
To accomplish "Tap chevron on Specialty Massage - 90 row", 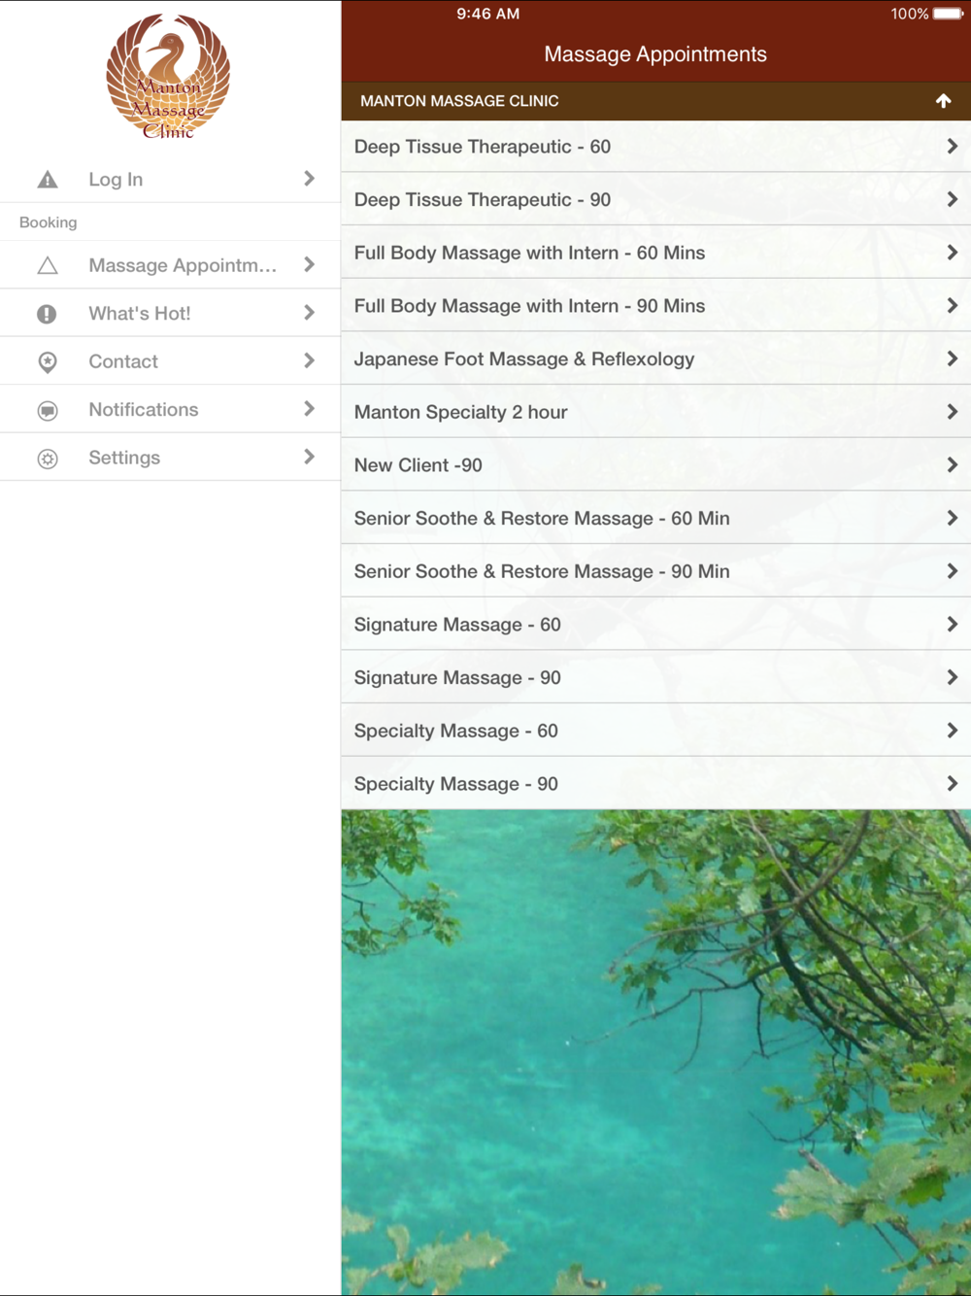I will pyautogui.click(x=952, y=784).
